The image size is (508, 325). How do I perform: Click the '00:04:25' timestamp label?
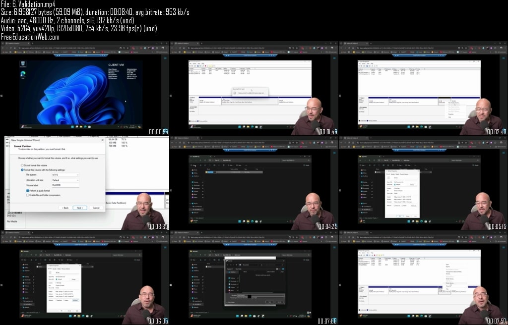[x=328, y=226]
